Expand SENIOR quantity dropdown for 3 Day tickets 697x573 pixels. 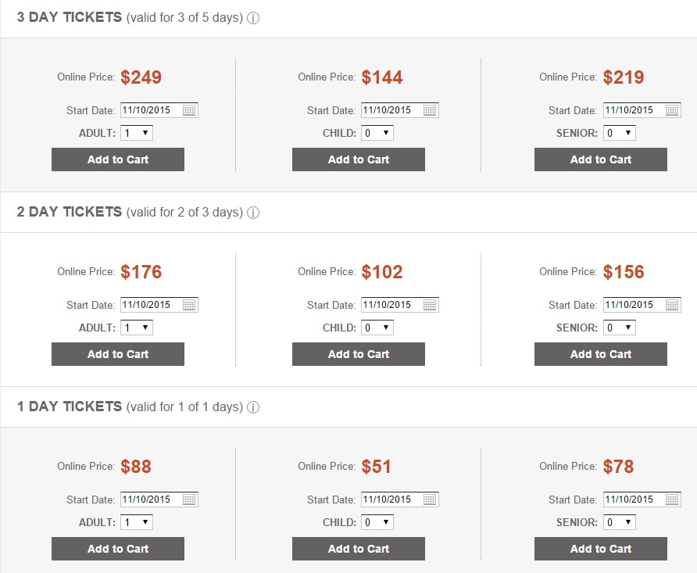click(619, 133)
